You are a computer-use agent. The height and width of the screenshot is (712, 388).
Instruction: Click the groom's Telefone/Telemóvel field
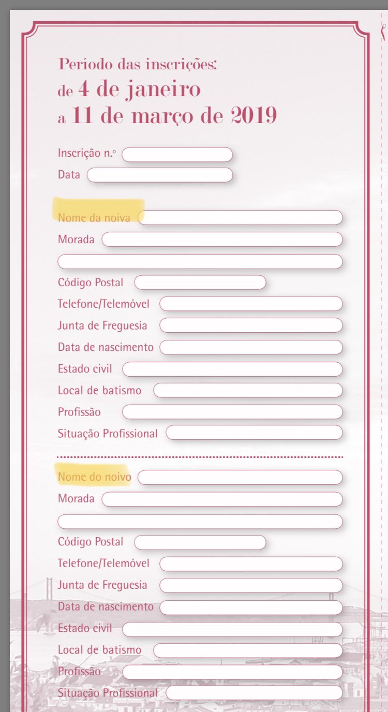point(251,563)
